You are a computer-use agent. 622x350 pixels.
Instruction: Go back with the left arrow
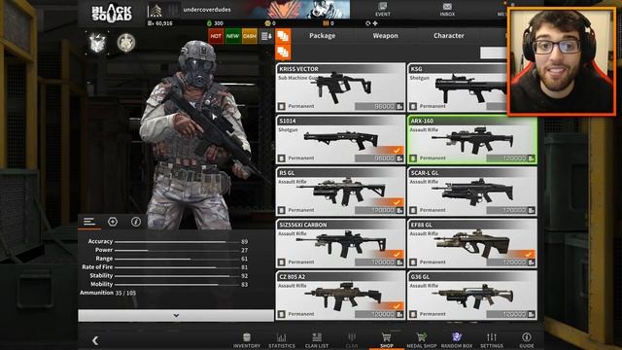click(x=95, y=340)
